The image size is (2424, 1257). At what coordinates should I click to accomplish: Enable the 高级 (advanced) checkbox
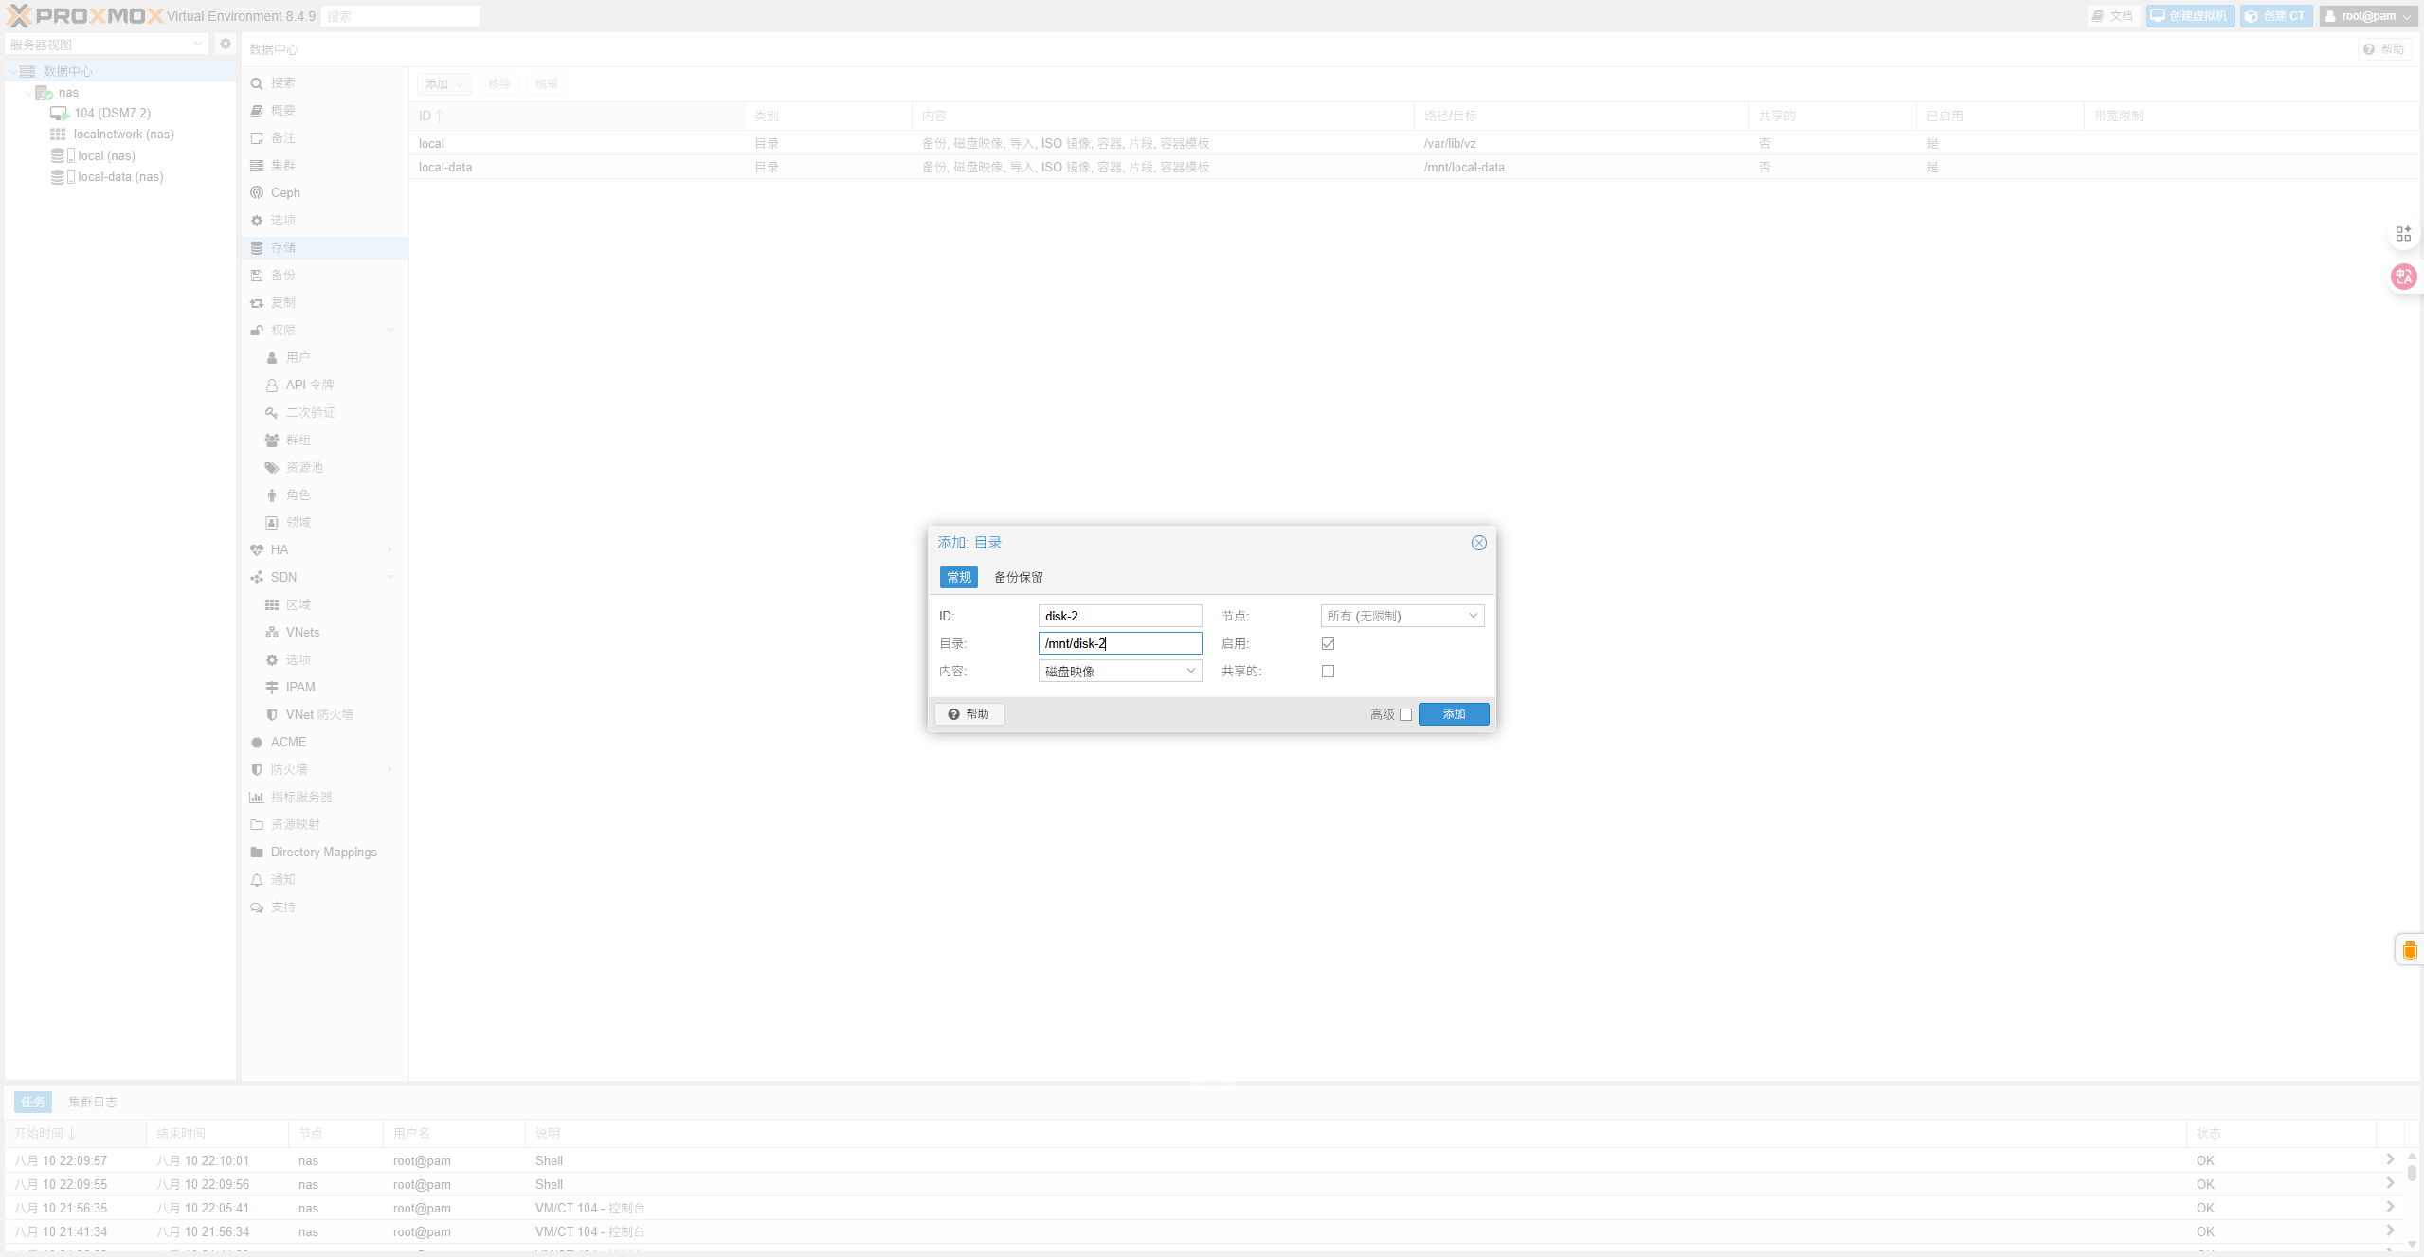(1405, 714)
